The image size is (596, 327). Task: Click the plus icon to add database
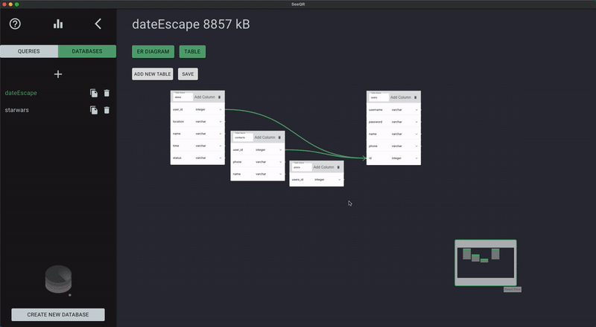58,74
